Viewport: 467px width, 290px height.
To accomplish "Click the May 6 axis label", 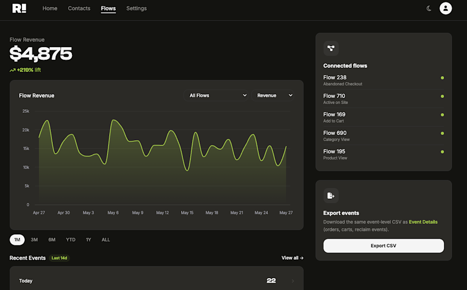I will 113,213.
